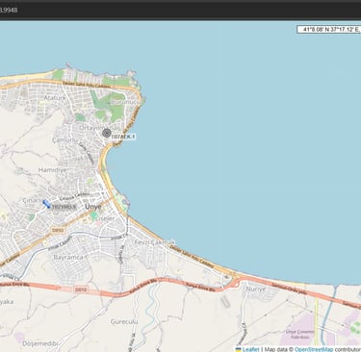This screenshot has width=361, height=352.
Task: Click the coordinate readout box at top right
Action: (329, 30)
